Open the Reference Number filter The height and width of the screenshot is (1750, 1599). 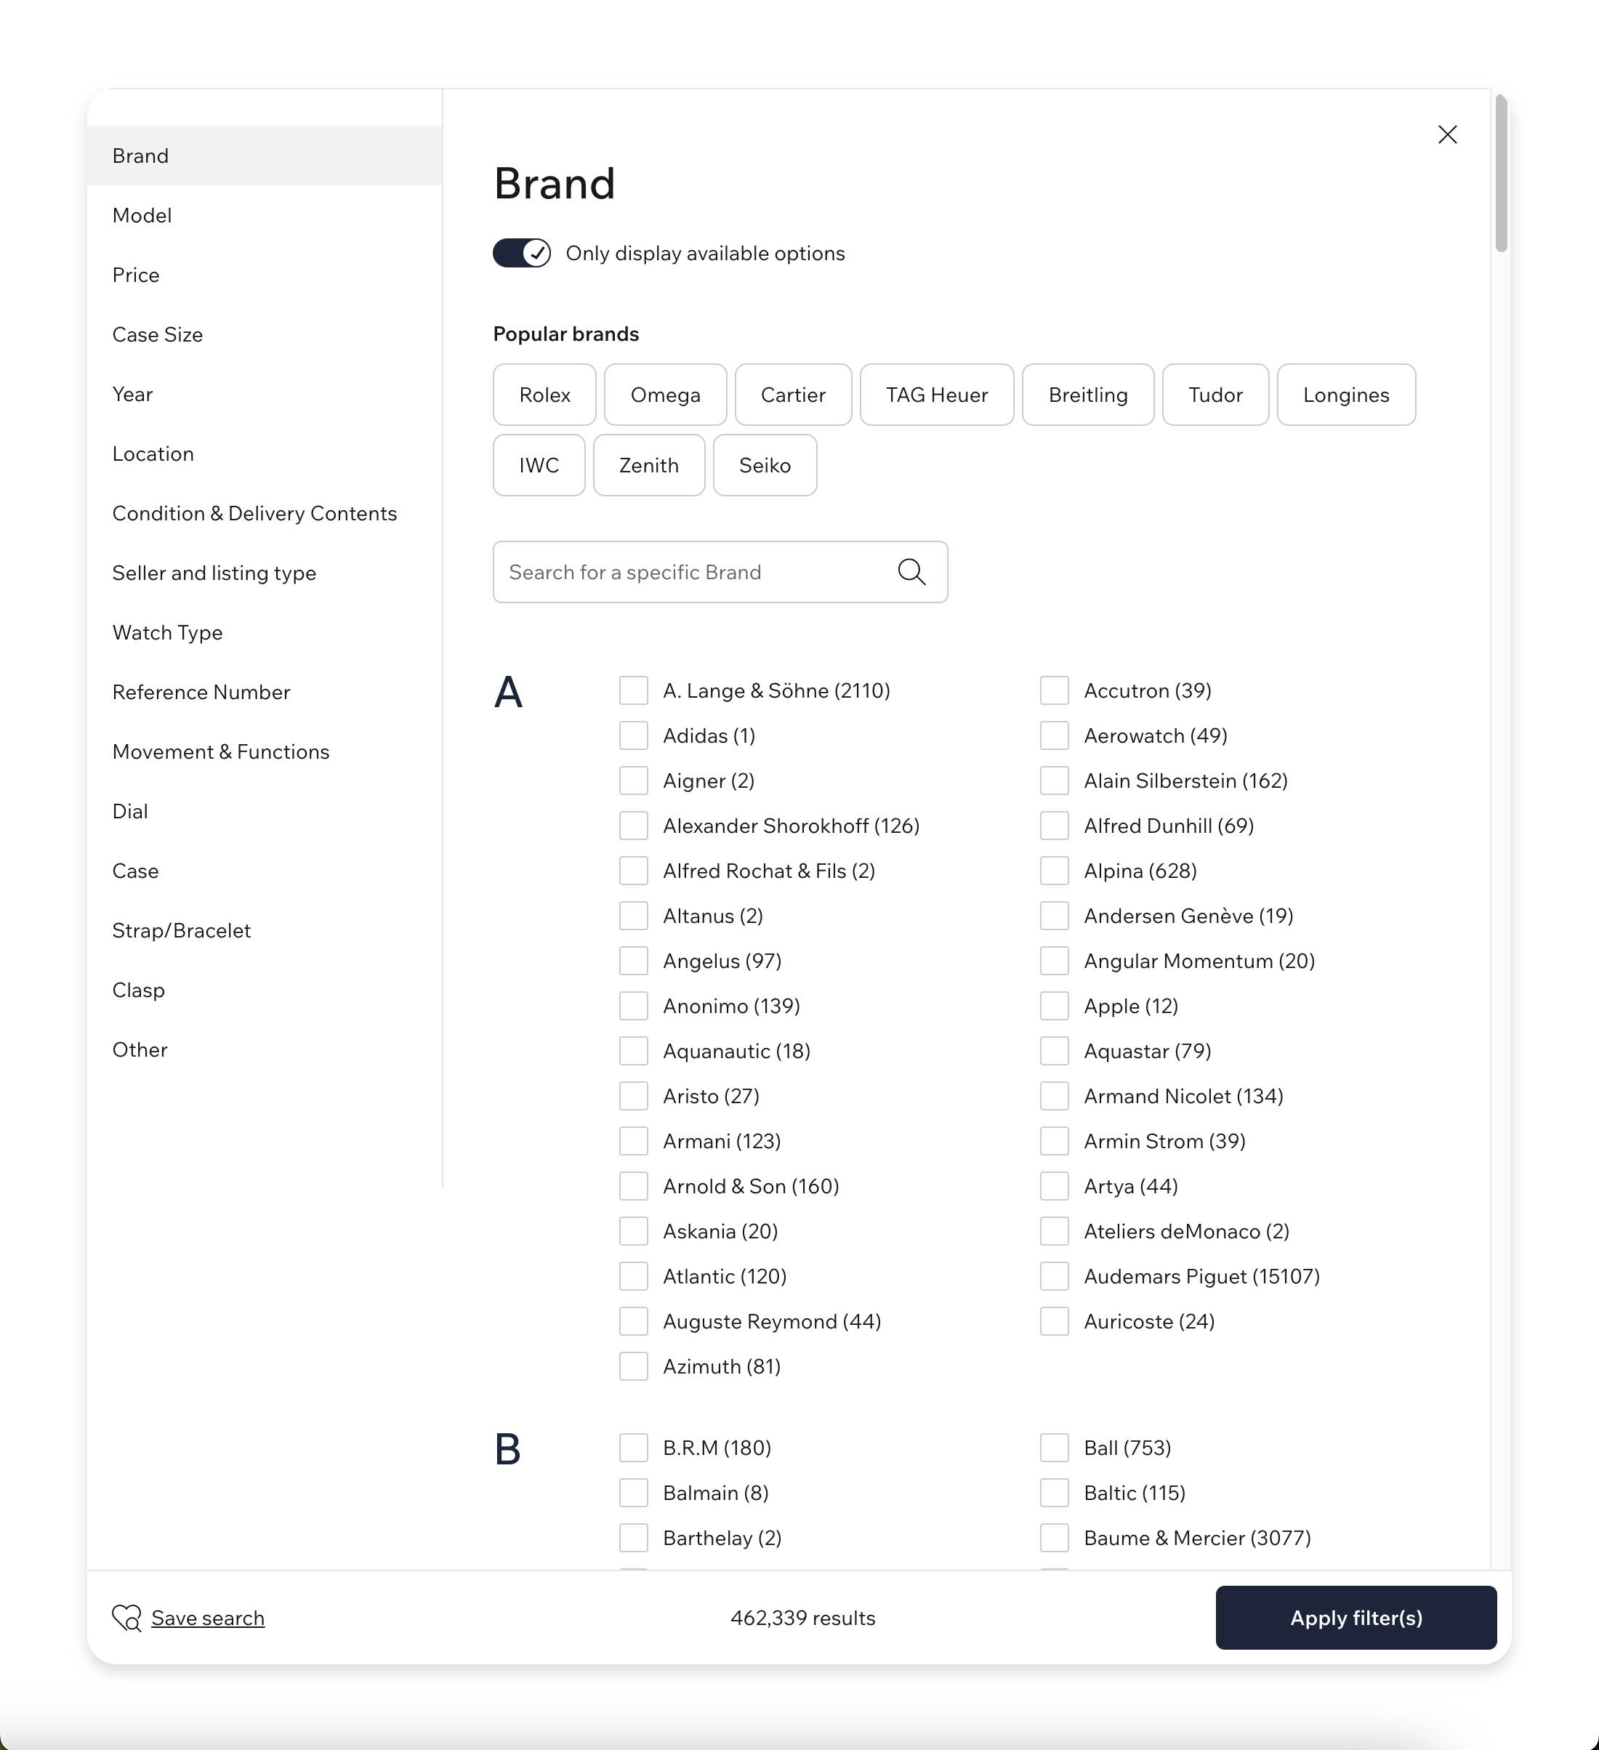coord(201,692)
